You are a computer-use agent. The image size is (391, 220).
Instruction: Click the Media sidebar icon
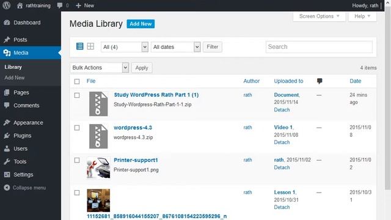click(x=7, y=53)
